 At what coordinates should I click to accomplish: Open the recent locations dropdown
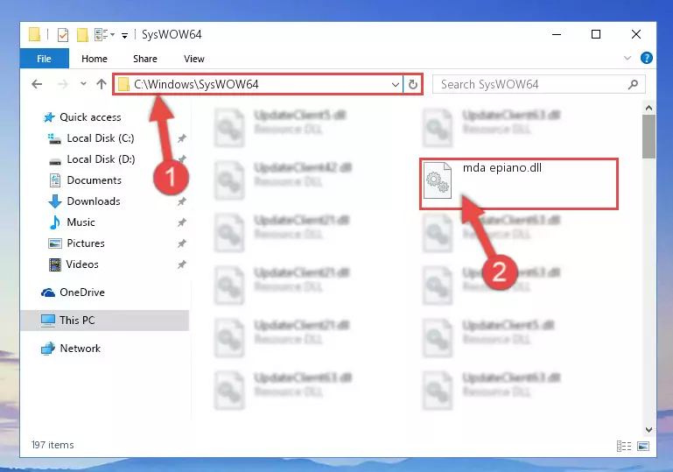point(83,84)
